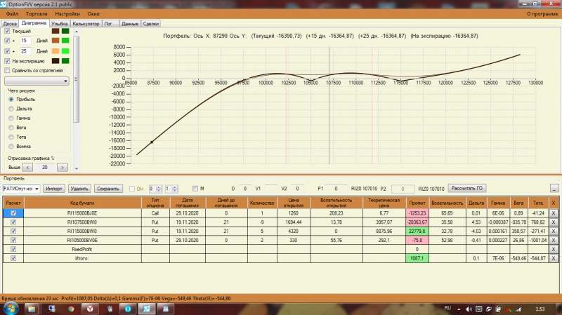Click the Рассчитать ГО button

click(x=466, y=188)
